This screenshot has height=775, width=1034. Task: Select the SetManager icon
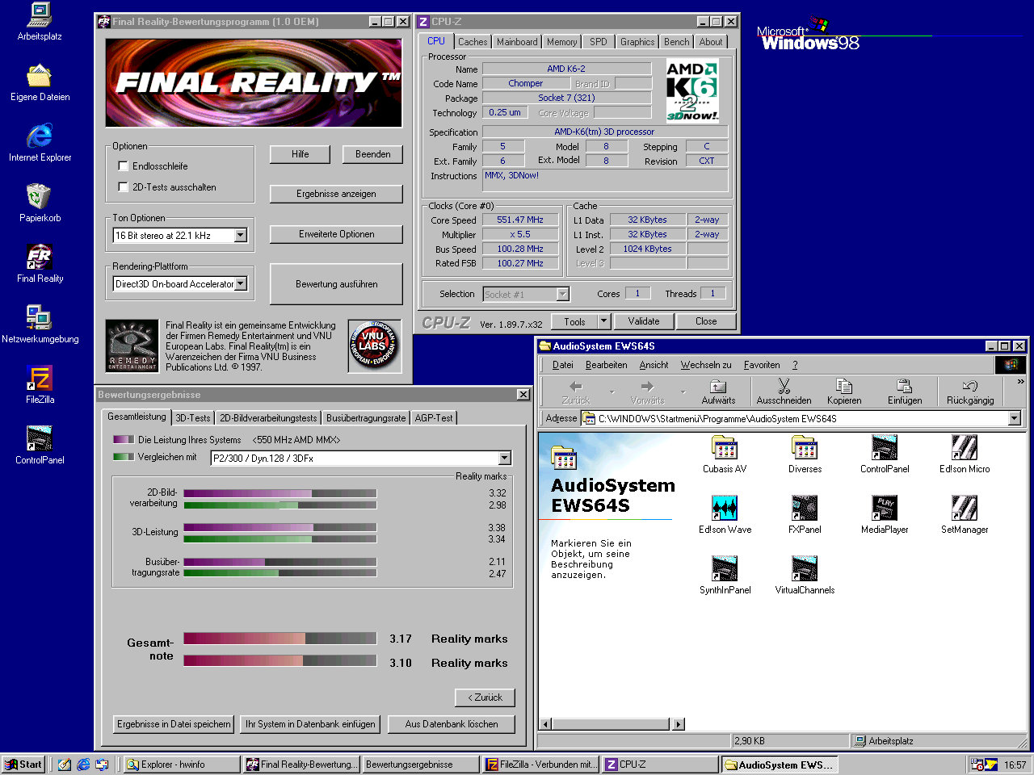click(x=965, y=508)
